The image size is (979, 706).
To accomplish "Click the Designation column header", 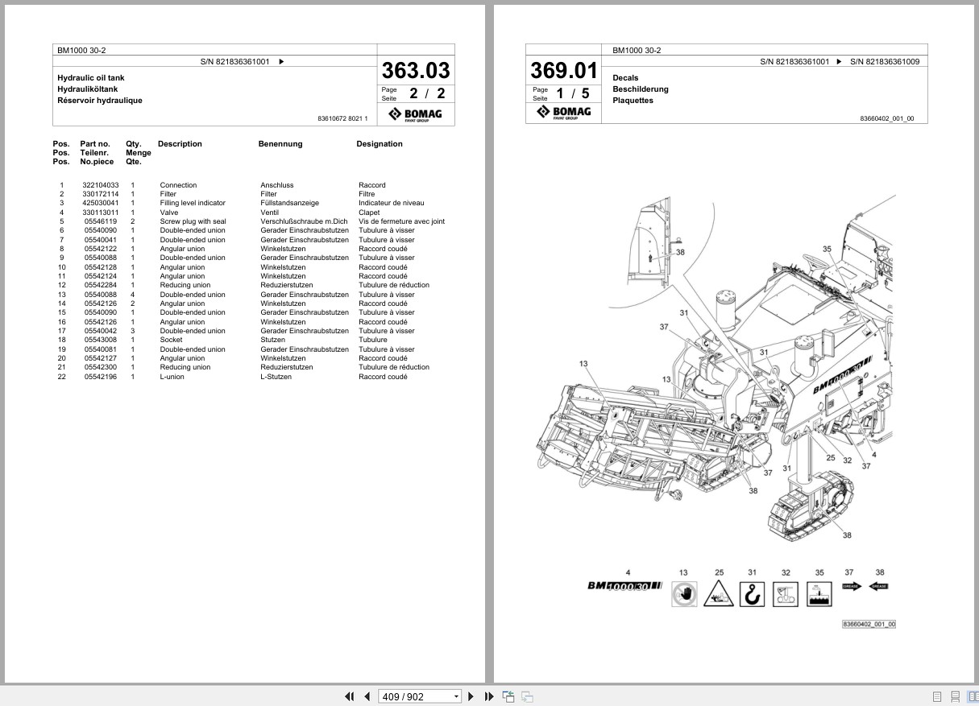I will (x=380, y=144).
